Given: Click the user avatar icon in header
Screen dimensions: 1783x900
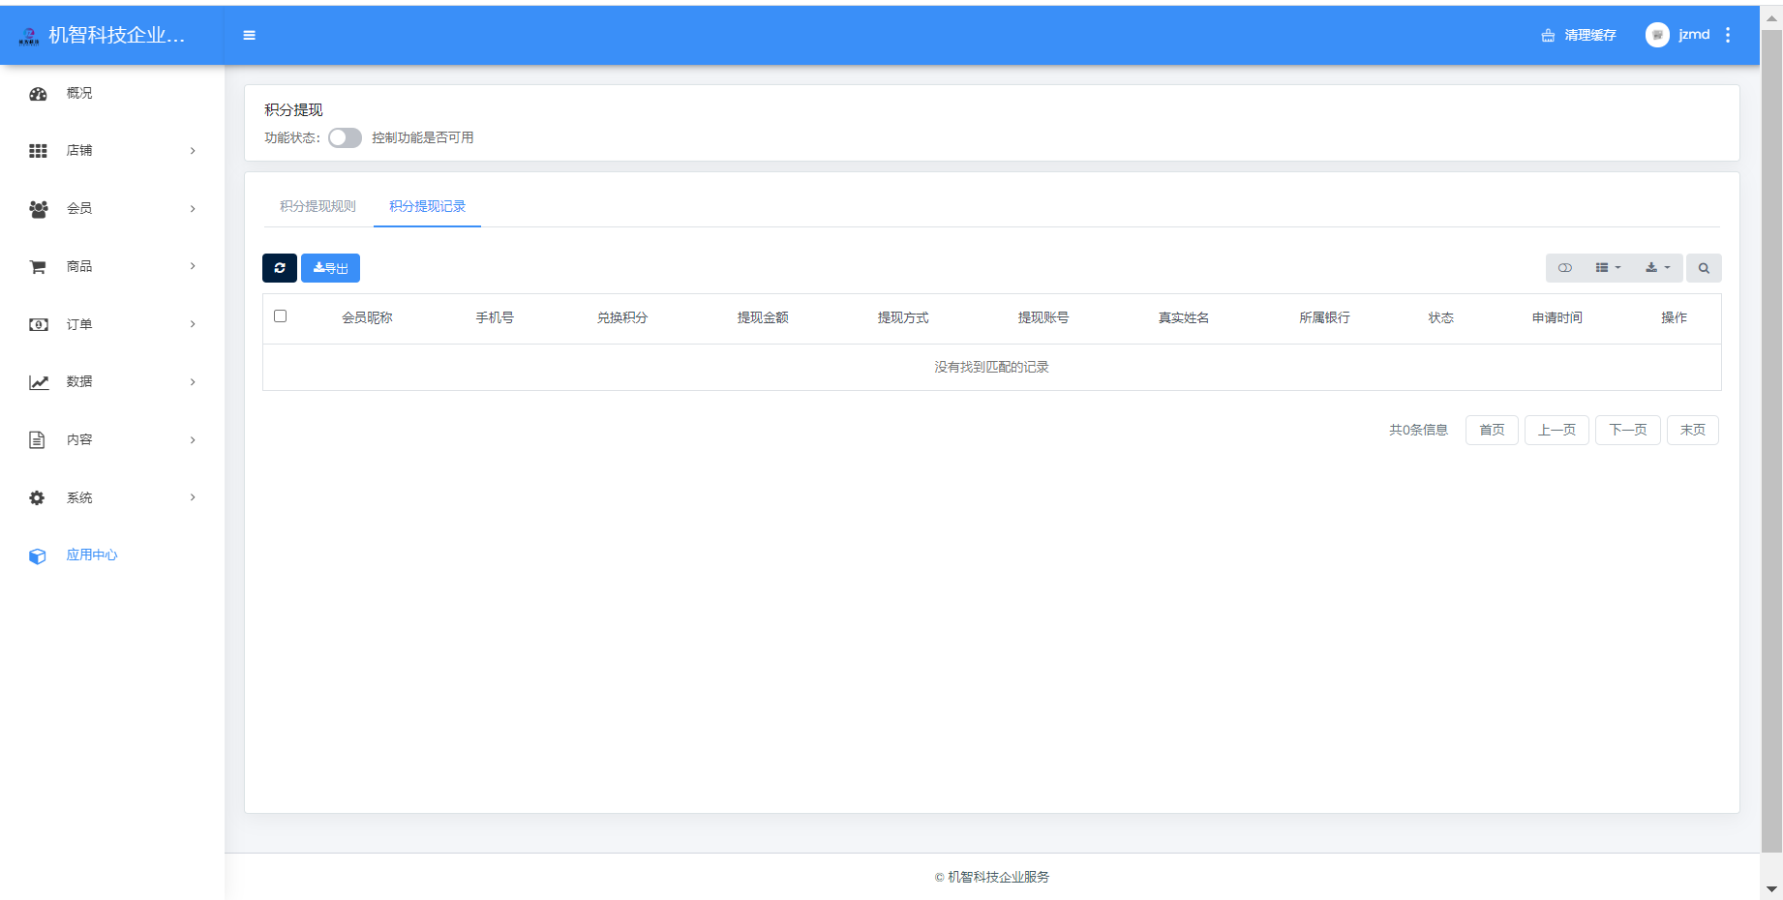Looking at the screenshot, I should click(x=1657, y=35).
